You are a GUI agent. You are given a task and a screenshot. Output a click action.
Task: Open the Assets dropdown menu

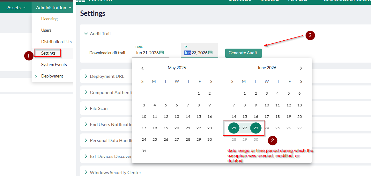(17, 8)
